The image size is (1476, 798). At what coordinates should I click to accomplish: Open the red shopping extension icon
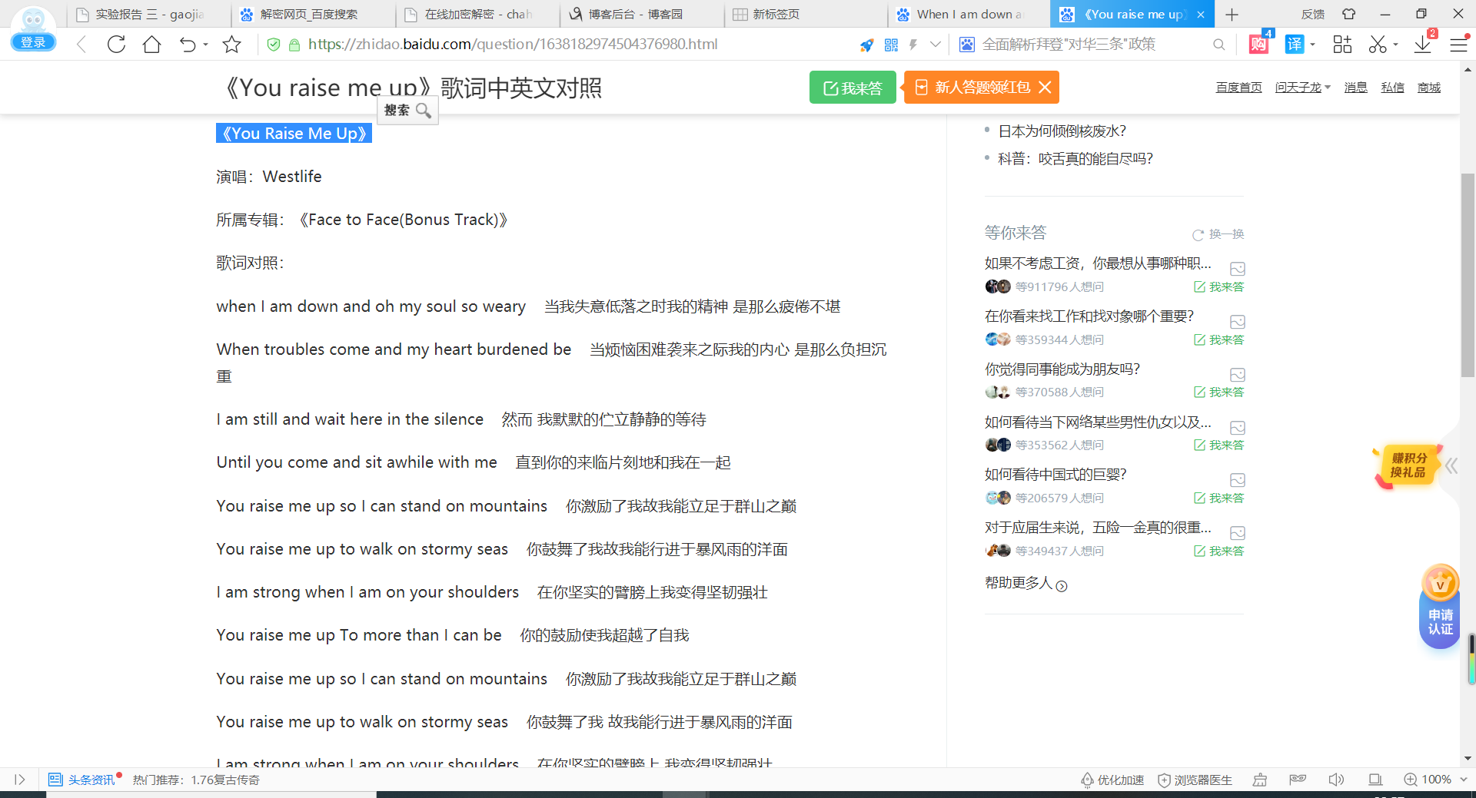point(1258,44)
